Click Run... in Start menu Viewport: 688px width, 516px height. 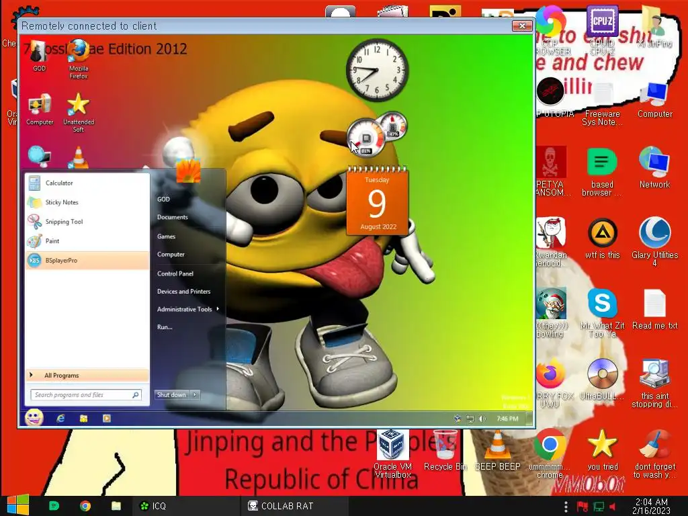(x=165, y=327)
